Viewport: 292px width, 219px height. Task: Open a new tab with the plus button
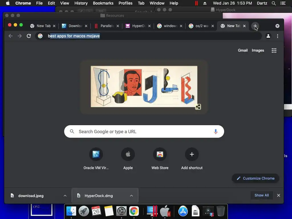255,26
